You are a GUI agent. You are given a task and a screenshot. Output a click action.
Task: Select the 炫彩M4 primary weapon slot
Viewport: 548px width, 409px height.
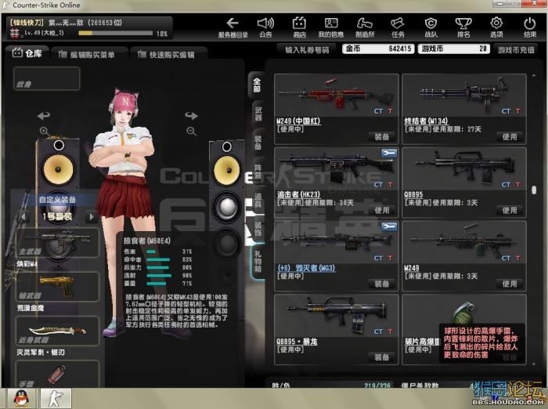point(58,243)
